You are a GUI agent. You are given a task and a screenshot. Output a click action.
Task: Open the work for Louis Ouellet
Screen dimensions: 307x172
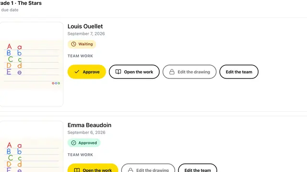[134, 72]
